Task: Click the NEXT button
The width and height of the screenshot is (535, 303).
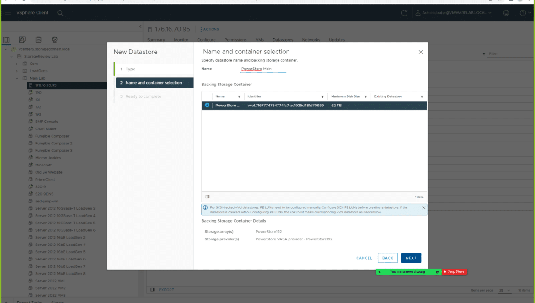Action: [411, 258]
